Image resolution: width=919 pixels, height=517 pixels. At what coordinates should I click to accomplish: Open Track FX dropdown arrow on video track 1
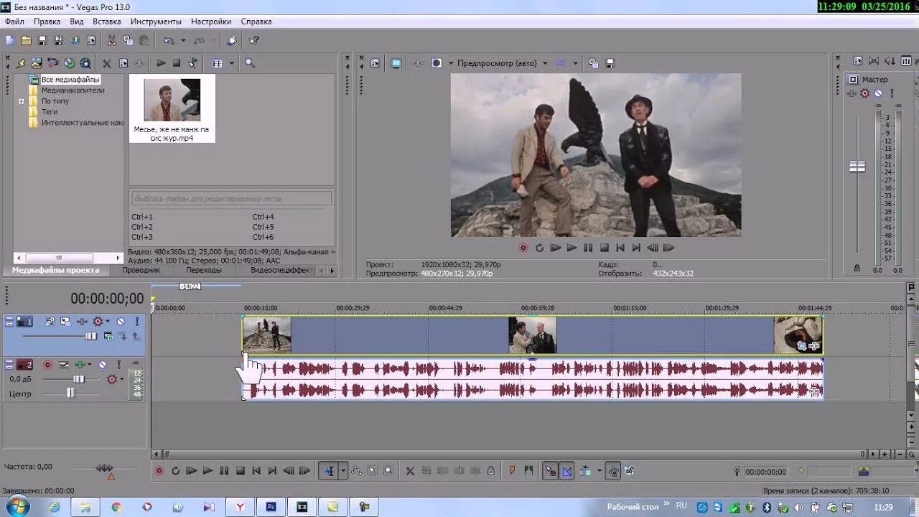tap(108, 322)
